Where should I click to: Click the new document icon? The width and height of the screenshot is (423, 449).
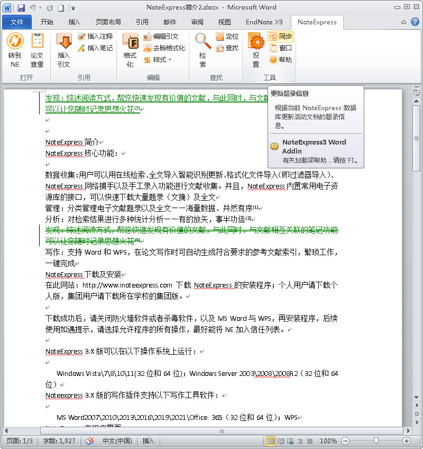(x=61, y=8)
